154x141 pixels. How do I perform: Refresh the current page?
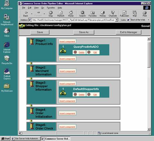coord(61,14)
